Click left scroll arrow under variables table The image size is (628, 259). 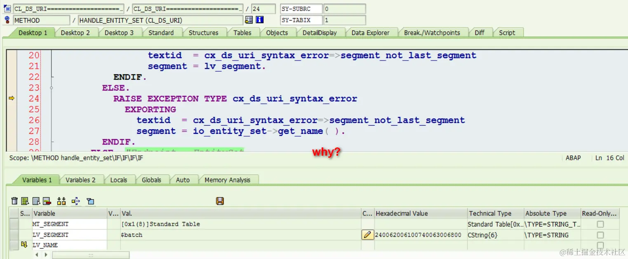[36, 255]
